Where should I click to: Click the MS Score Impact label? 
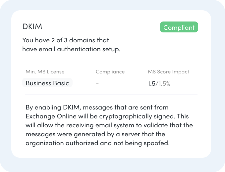click(168, 71)
